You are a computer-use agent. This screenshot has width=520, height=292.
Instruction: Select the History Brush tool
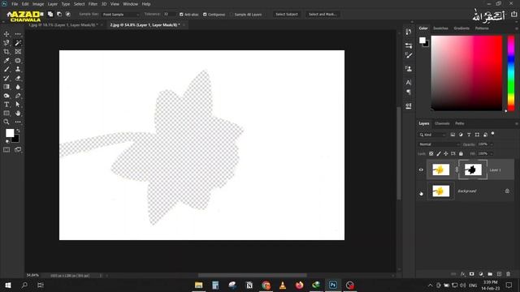(6, 78)
